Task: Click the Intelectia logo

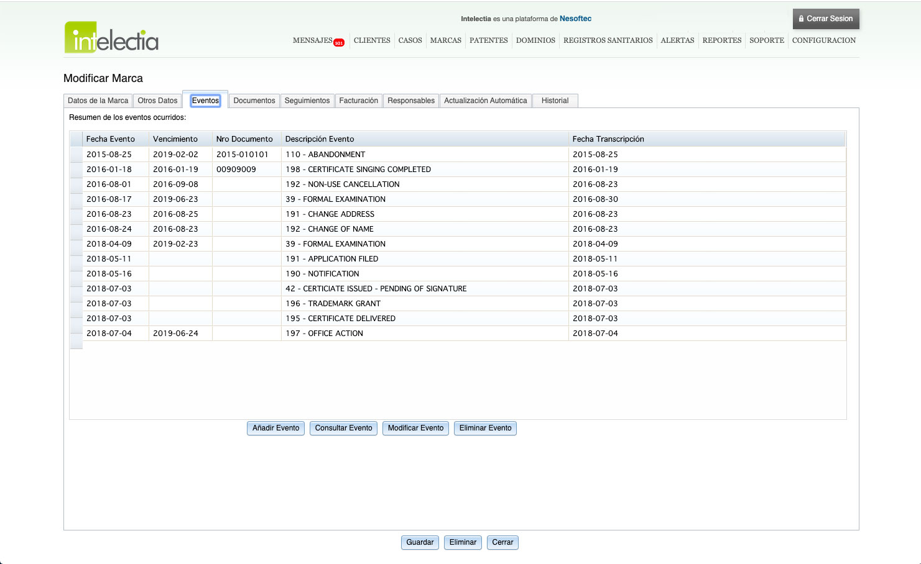Action: click(111, 38)
